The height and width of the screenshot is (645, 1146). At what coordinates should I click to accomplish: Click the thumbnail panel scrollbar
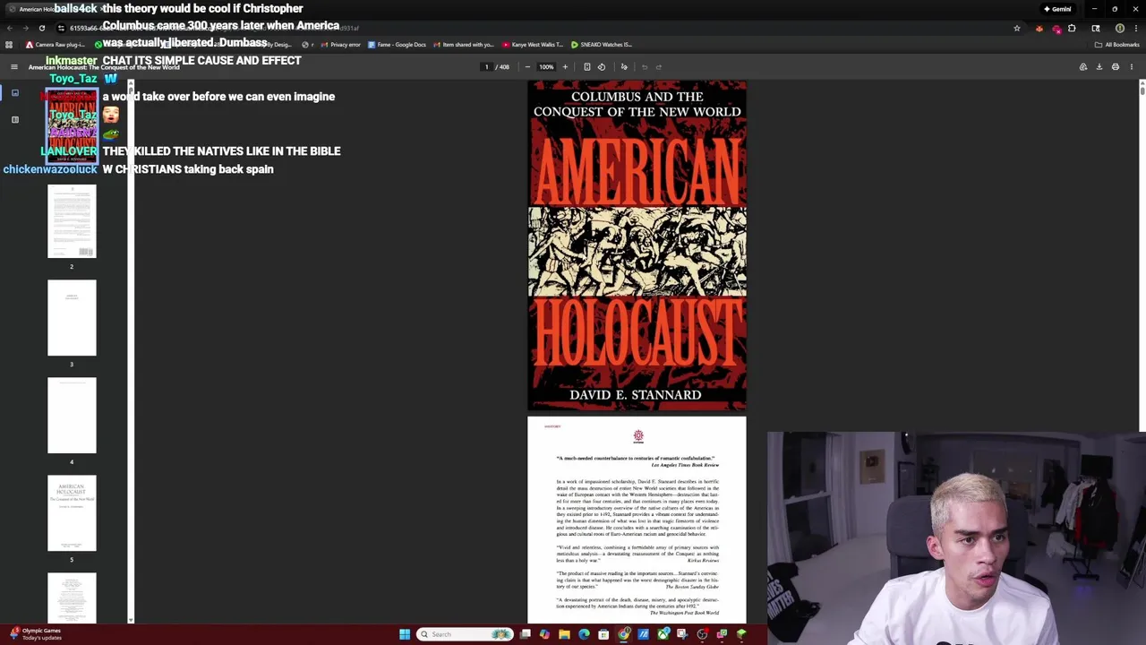click(x=131, y=349)
